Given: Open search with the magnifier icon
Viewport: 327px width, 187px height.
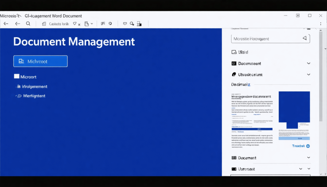Looking at the screenshot, I should coord(28,24).
